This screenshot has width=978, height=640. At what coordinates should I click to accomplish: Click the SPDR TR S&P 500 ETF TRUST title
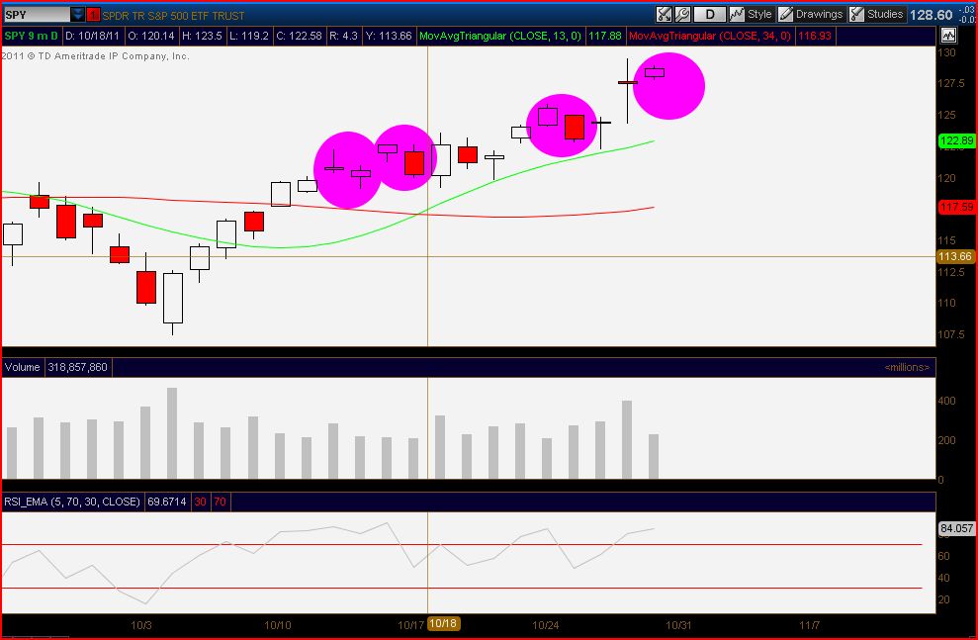tap(173, 16)
